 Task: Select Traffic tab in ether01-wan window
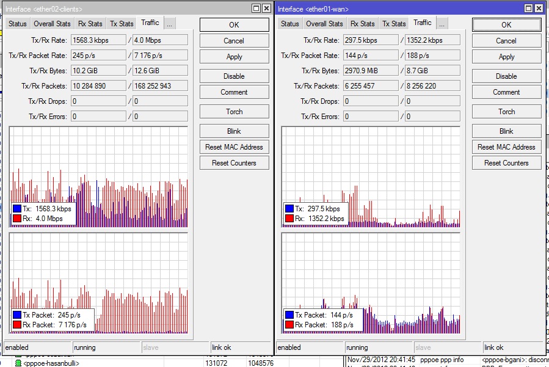[422, 23]
